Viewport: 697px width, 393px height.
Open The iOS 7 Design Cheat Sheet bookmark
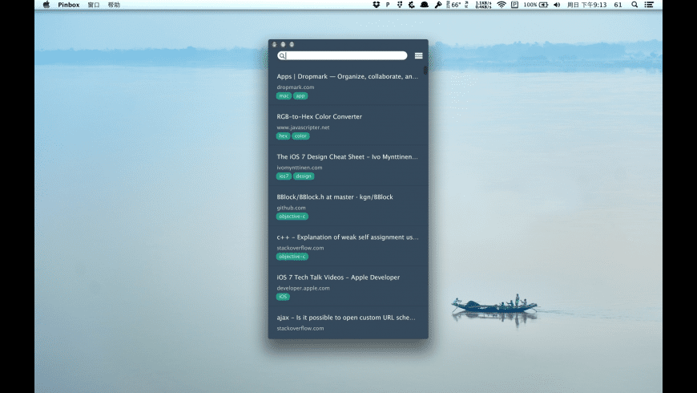click(x=347, y=156)
